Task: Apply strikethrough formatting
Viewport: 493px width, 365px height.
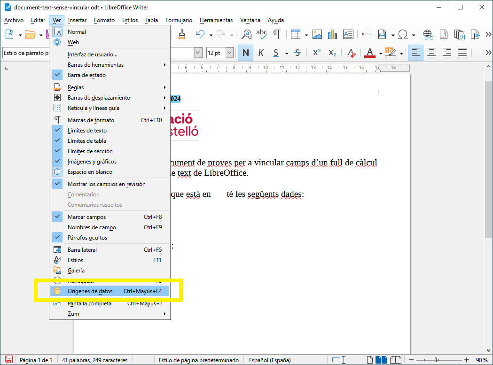Action: click(x=297, y=53)
